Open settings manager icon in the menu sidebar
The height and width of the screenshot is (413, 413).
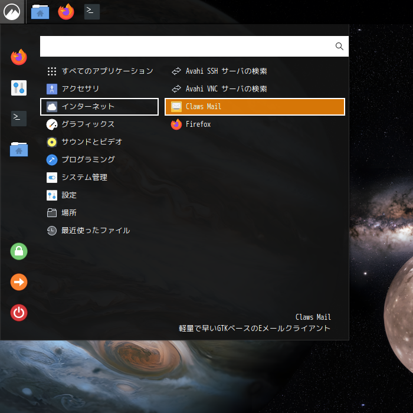[x=19, y=88]
